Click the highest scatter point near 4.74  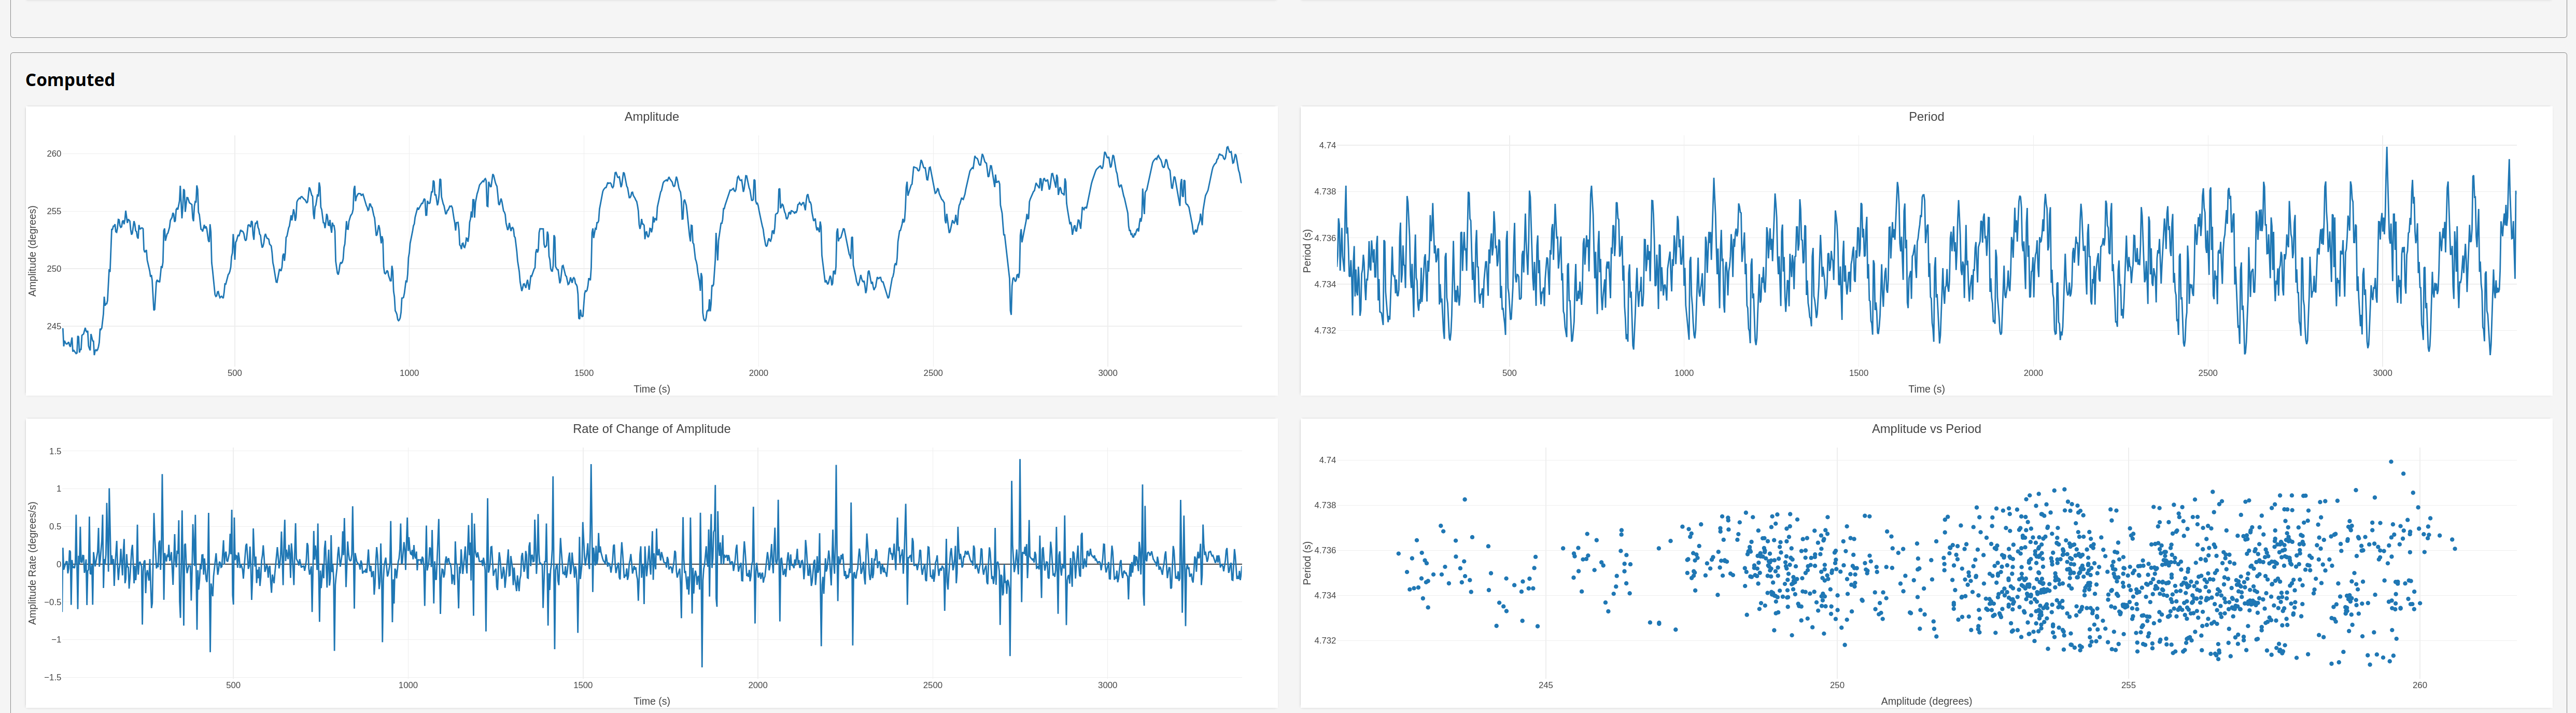point(2391,462)
